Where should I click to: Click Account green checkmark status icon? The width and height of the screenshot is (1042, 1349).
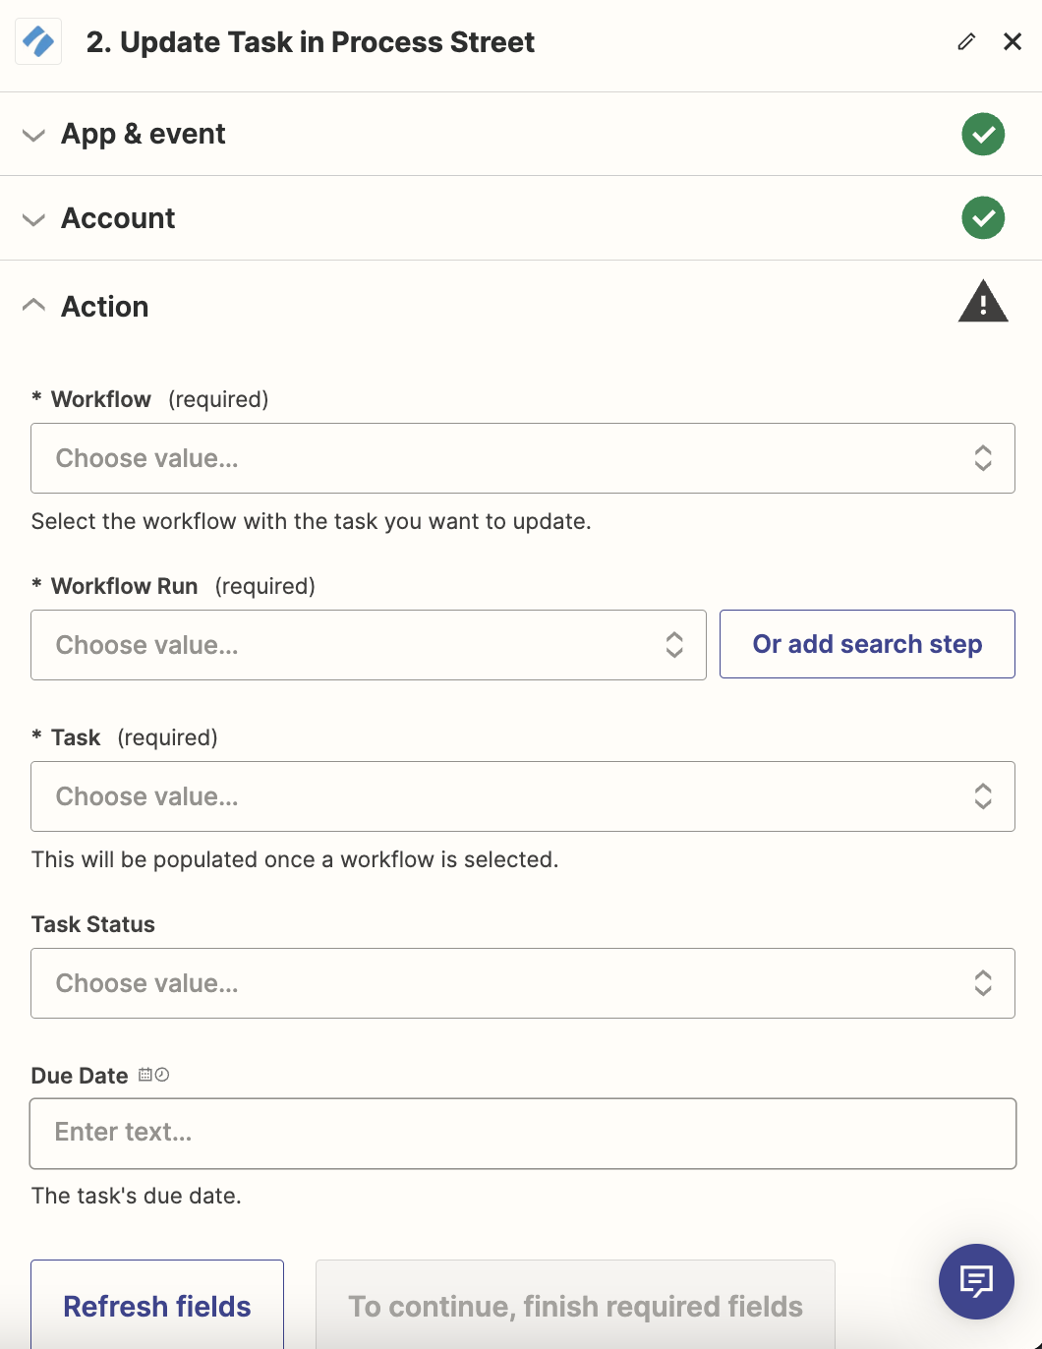click(x=983, y=218)
